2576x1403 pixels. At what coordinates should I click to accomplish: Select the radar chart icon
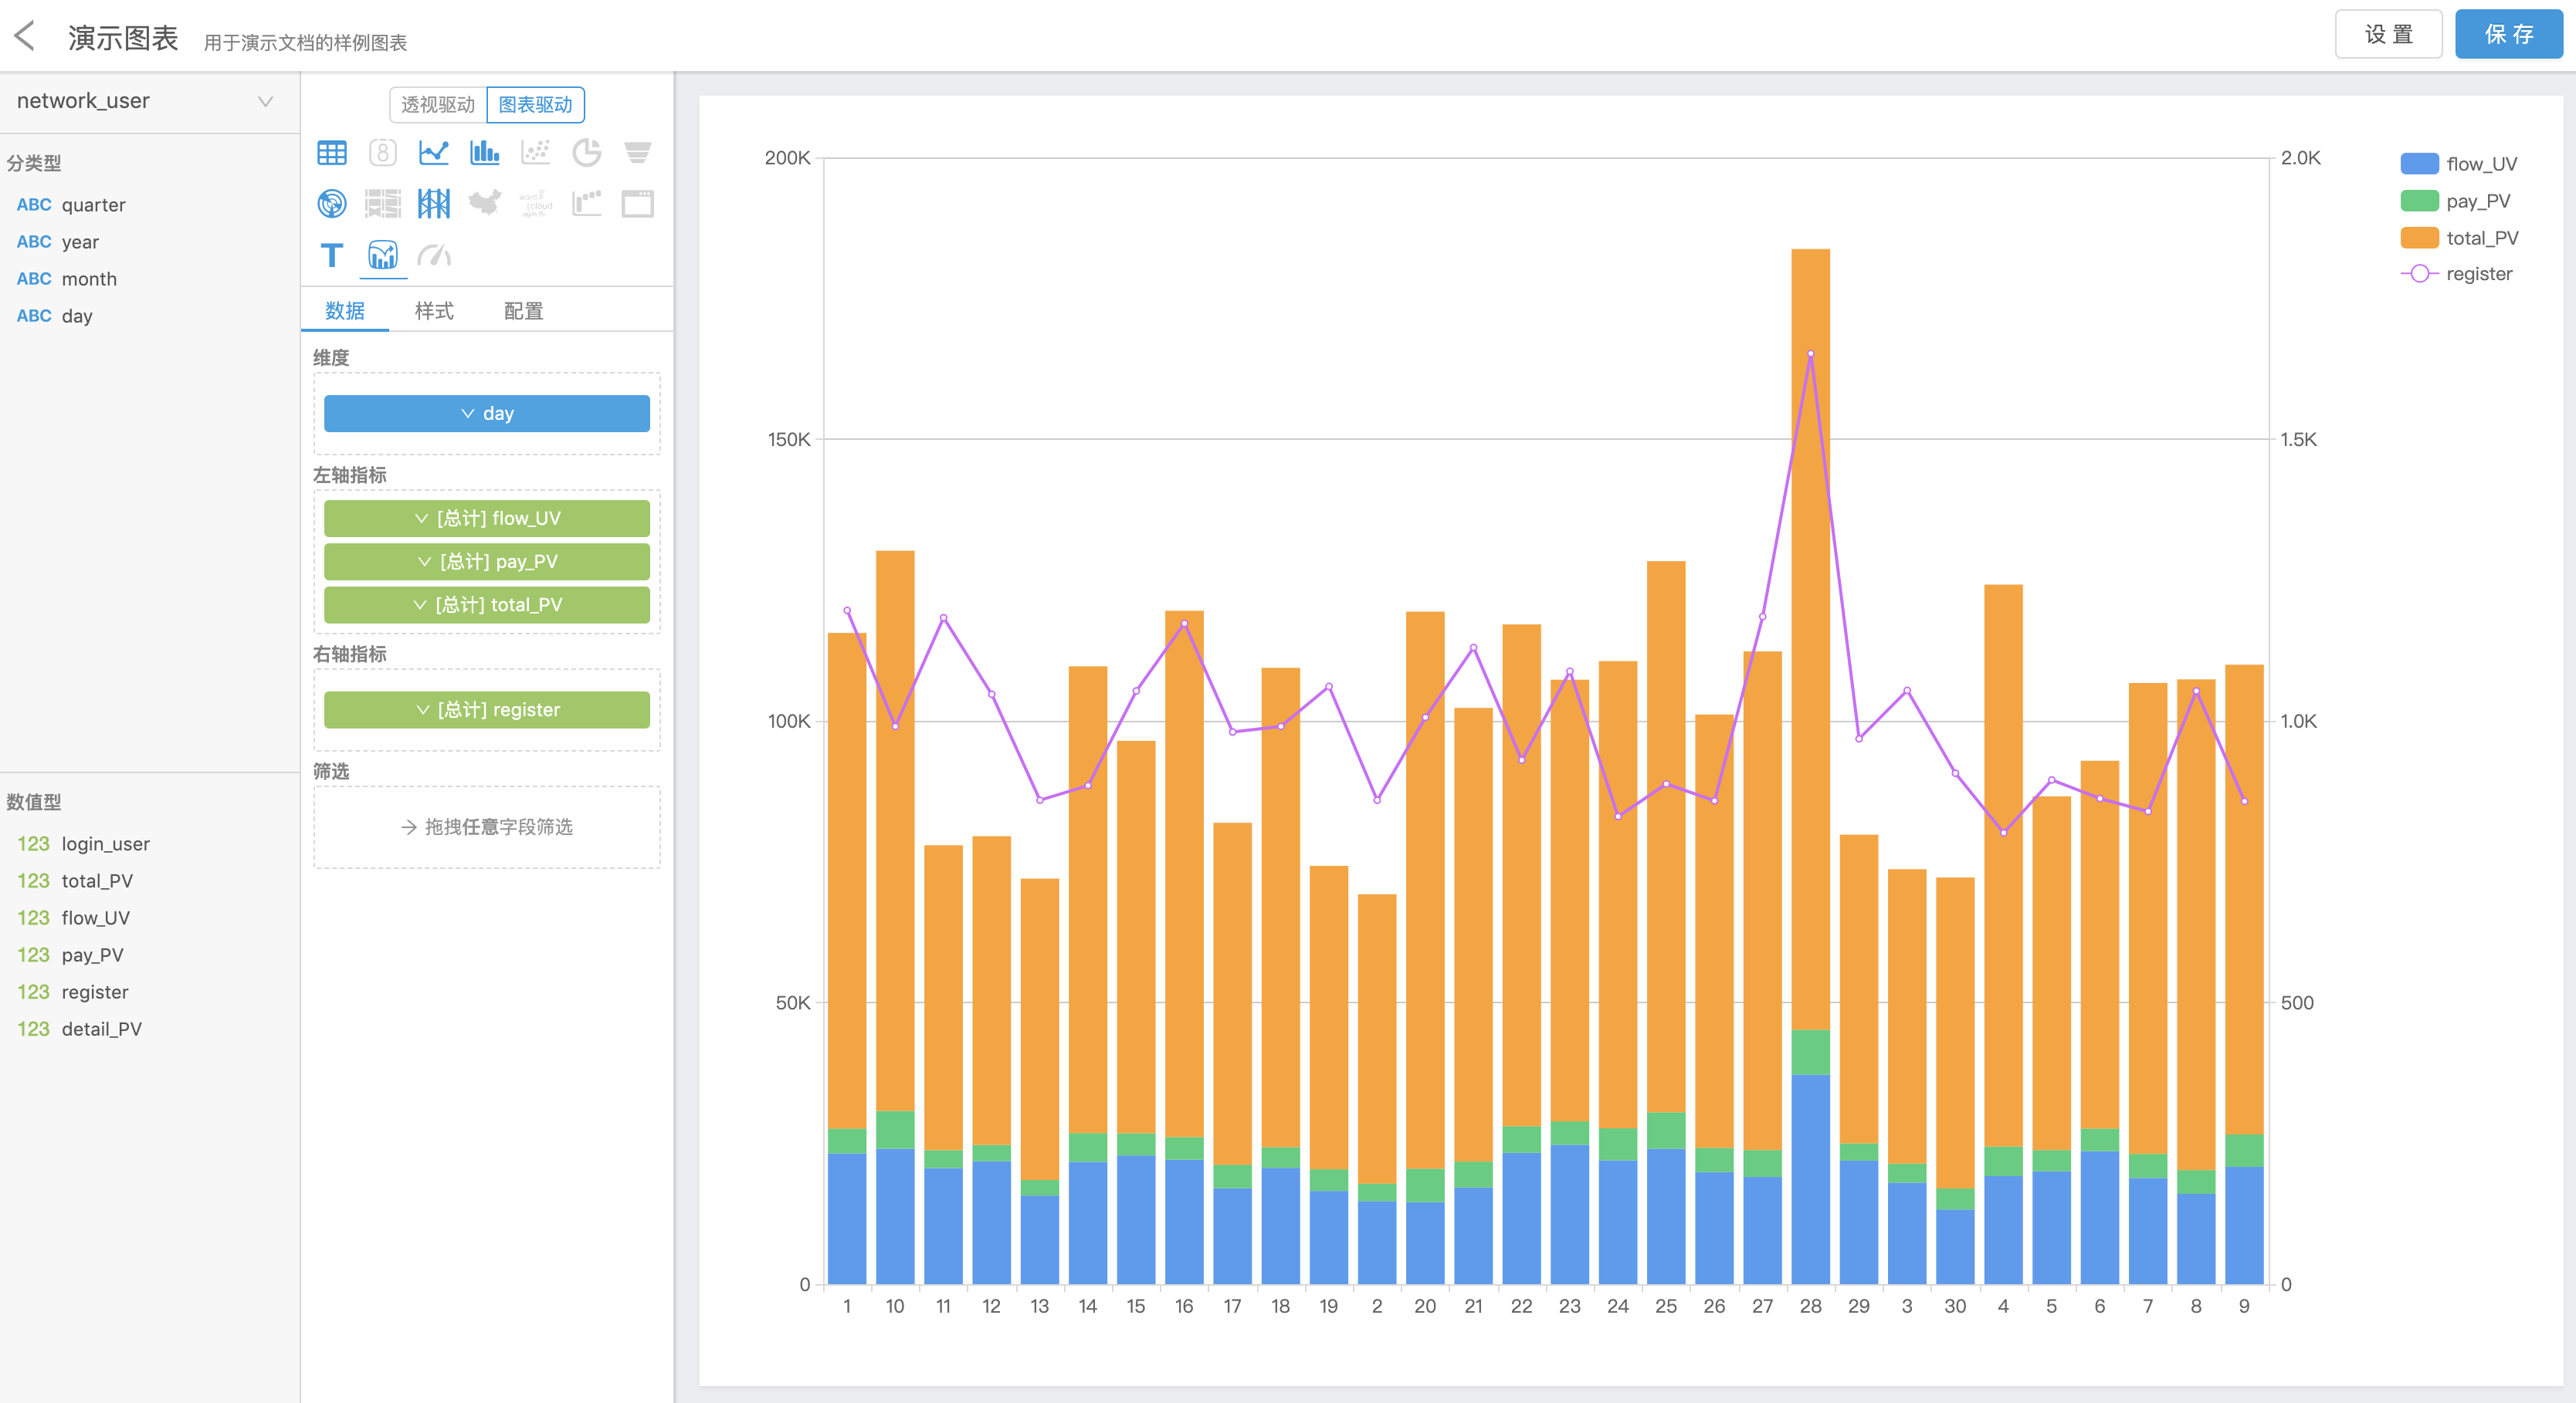pos(331,204)
